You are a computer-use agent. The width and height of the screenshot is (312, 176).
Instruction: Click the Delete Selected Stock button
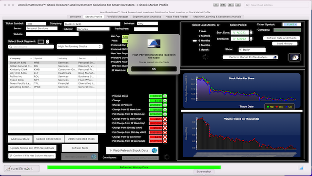tap(81, 139)
